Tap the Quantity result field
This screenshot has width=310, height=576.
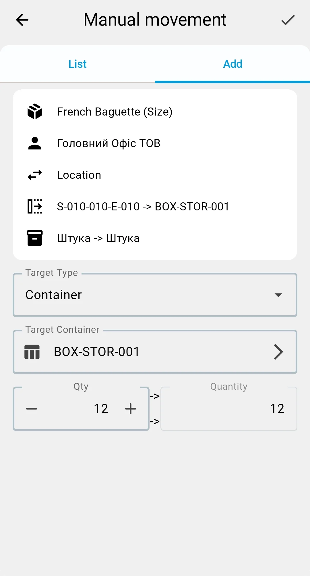click(229, 409)
